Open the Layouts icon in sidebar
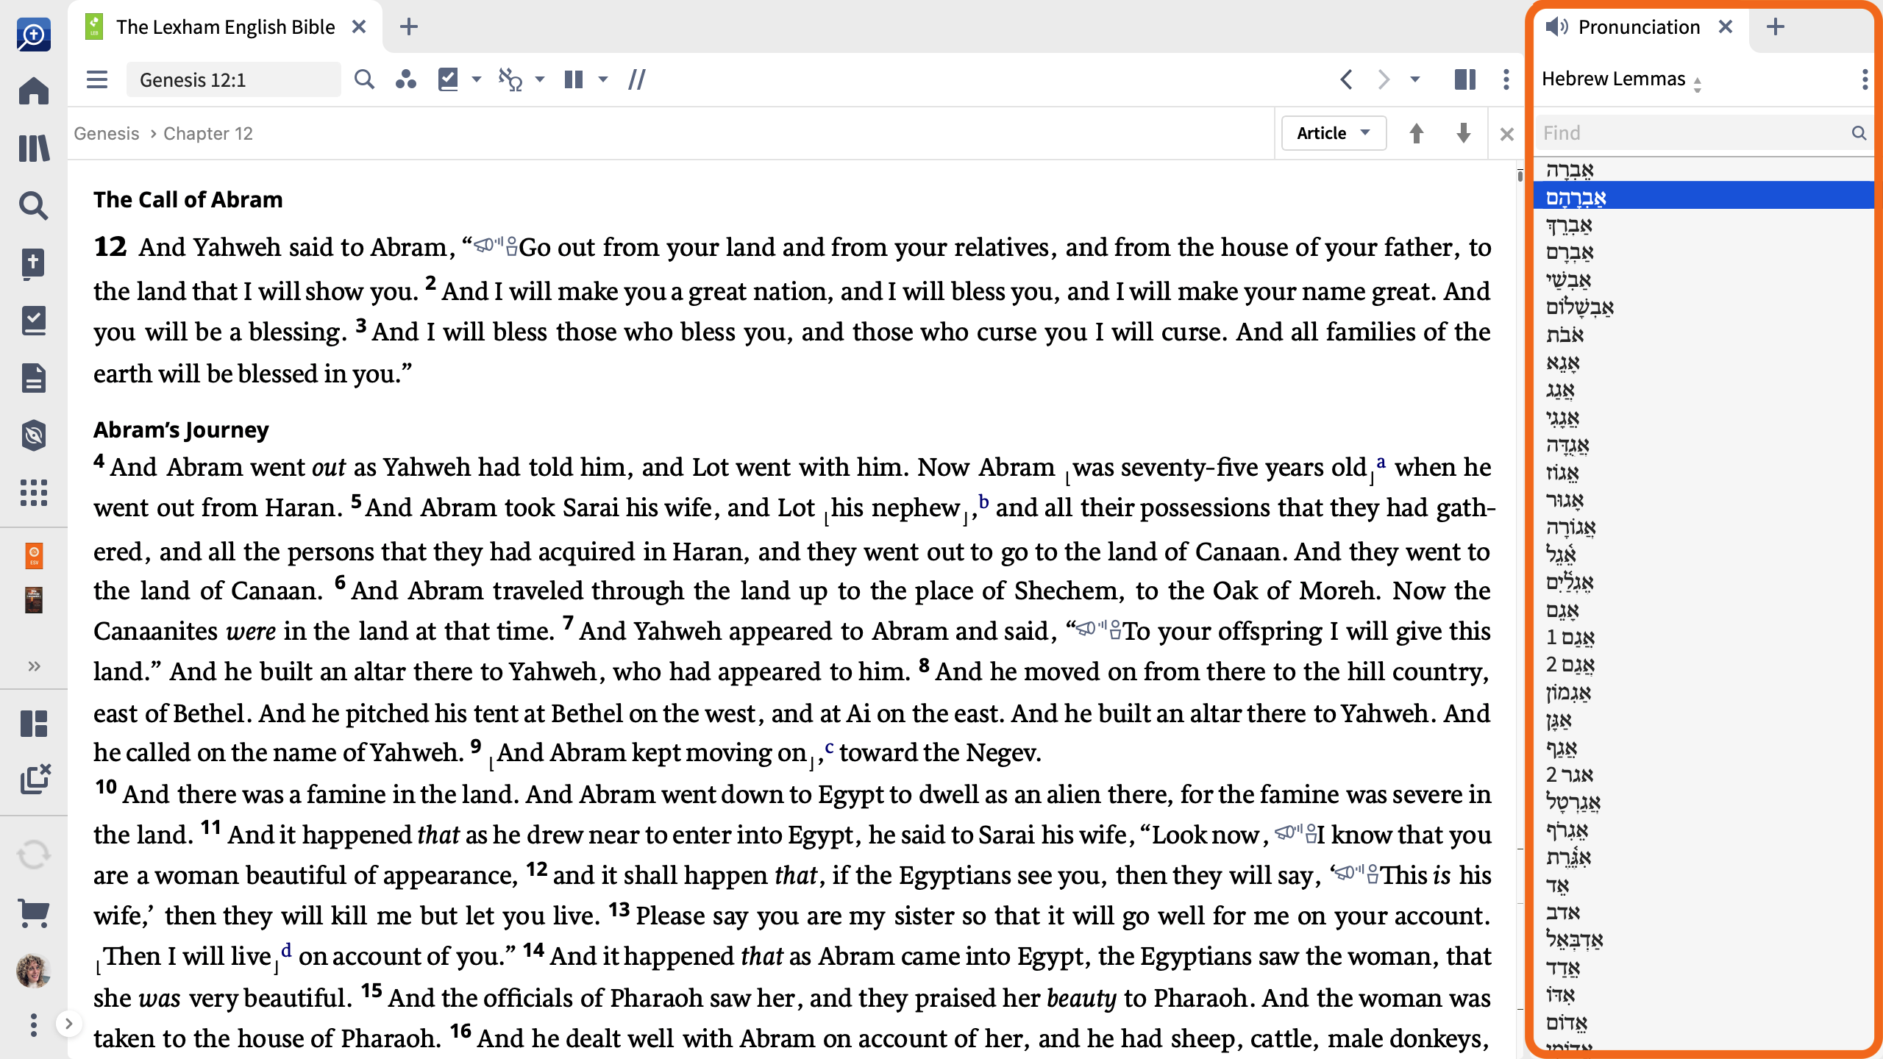 point(34,724)
